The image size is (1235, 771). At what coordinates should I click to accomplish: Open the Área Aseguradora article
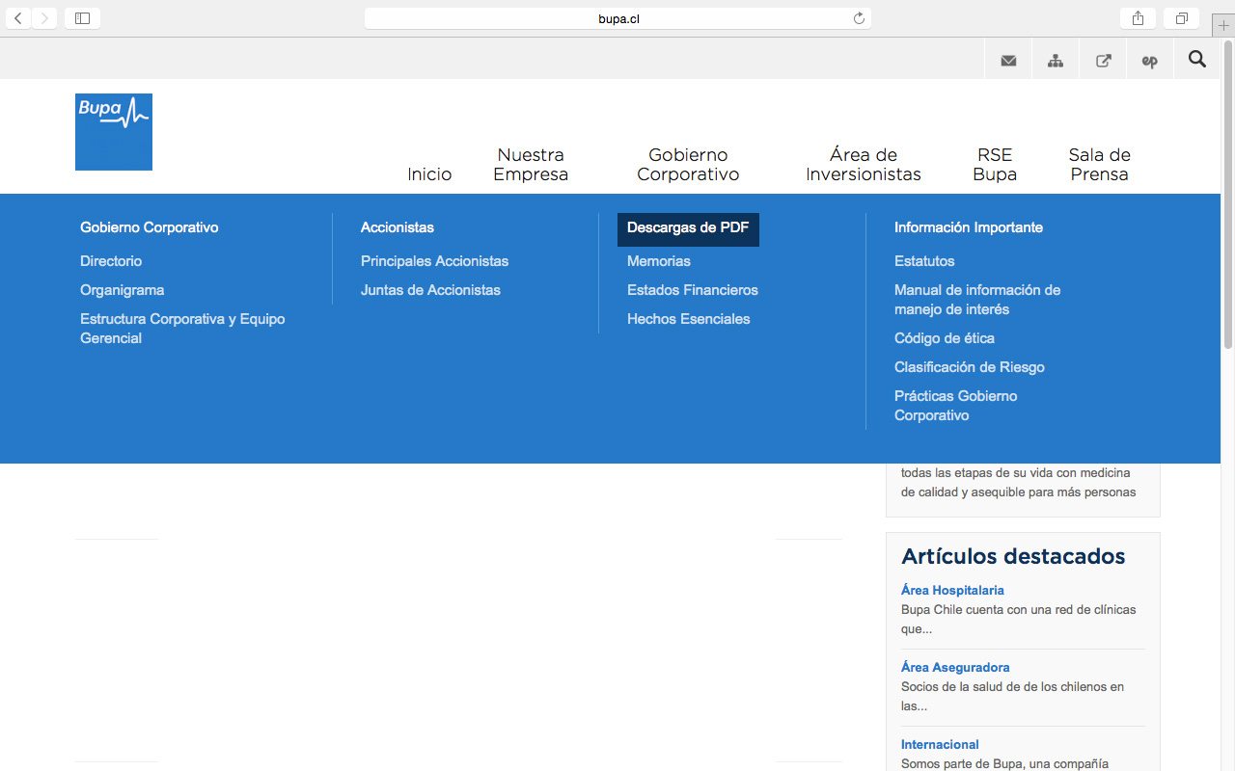[x=955, y=667]
